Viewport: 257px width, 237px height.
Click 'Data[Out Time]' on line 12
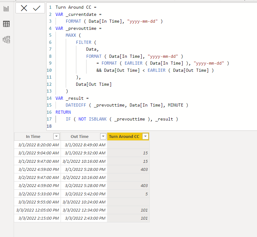[94, 84]
